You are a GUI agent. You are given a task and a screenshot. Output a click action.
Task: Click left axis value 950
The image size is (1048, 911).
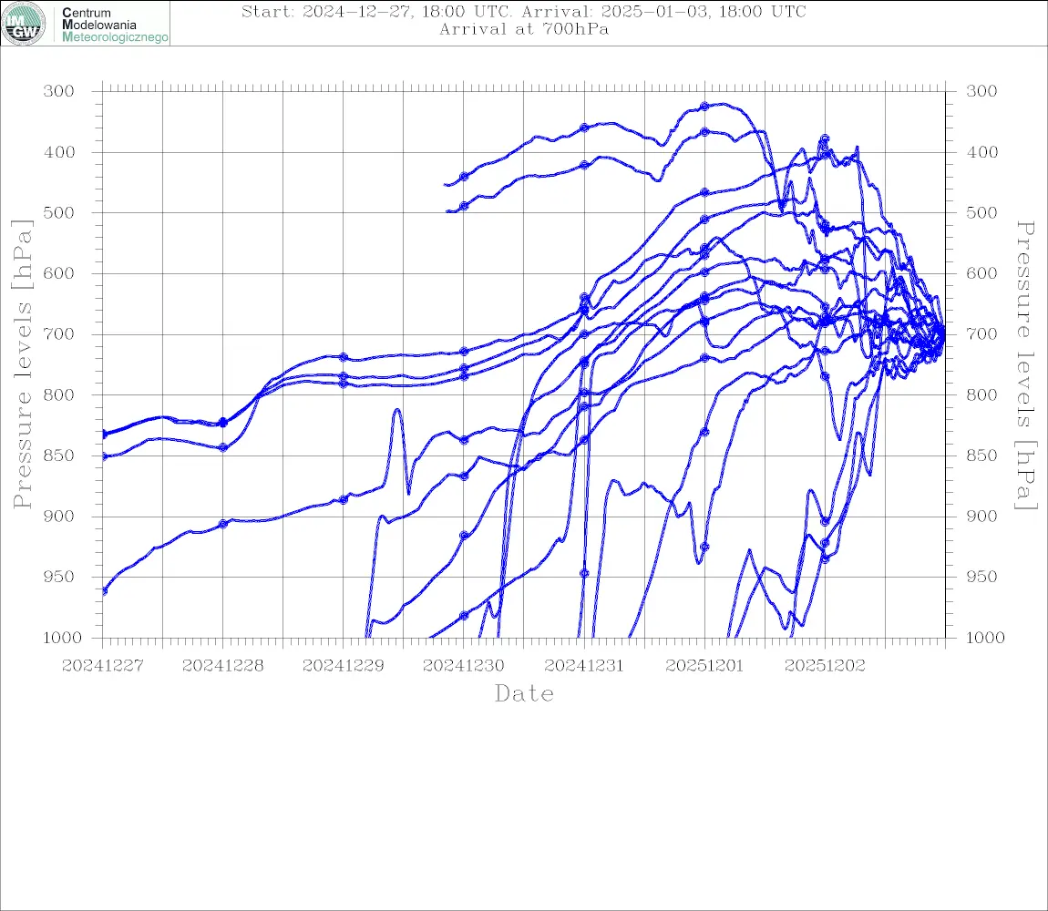coord(59,577)
